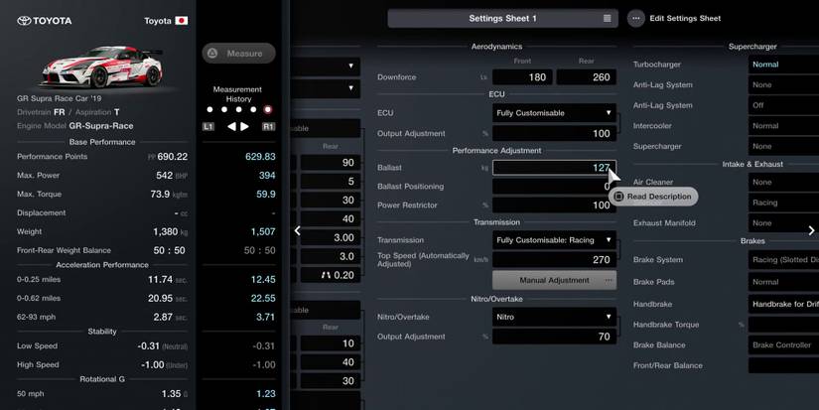This screenshot has width=819, height=410.
Task: Click the Measure button
Action: (238, 54)
